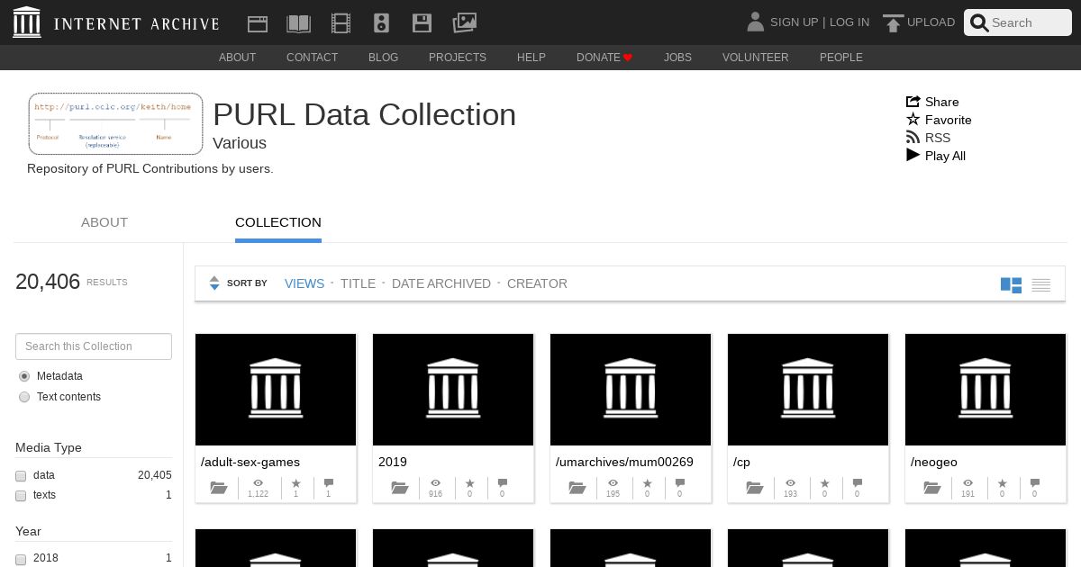Screen dimensions: 1081x567
Task: Open the Texts book icon
Action: point(298,23)
